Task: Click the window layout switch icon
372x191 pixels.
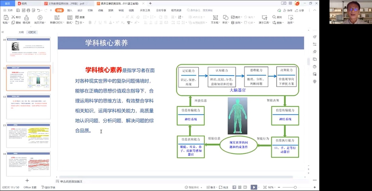Action: tap(284, 3)
